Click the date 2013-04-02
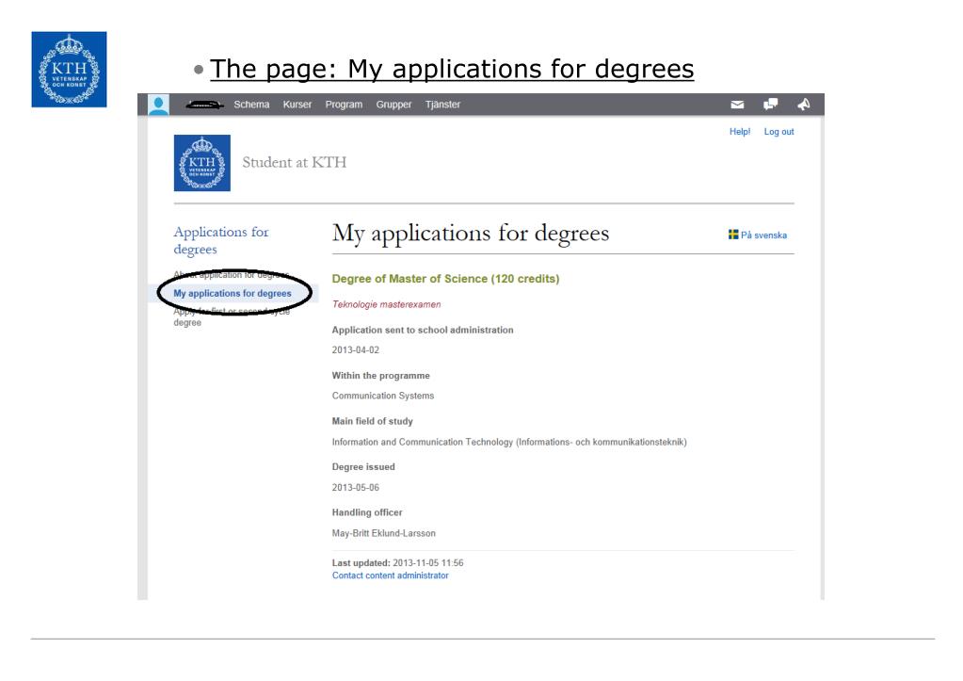Viewport: 963px width, 681px height. point(356,349)
